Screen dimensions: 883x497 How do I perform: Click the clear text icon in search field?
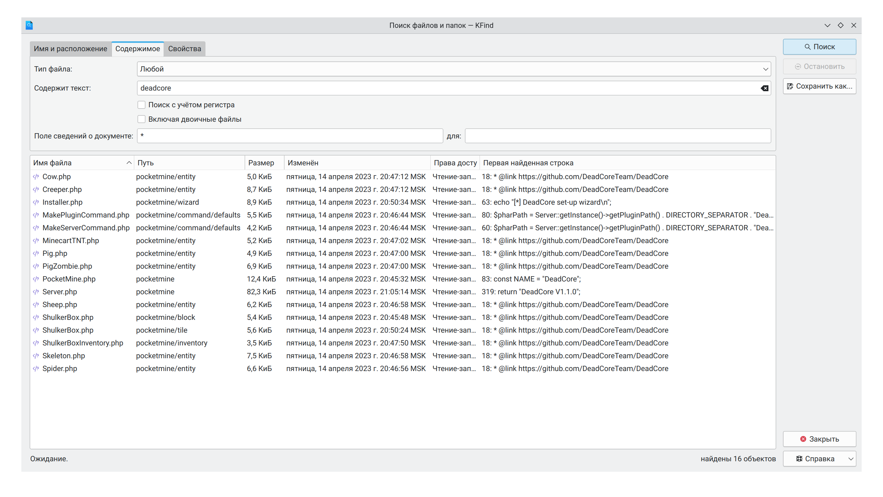(764, 88)
